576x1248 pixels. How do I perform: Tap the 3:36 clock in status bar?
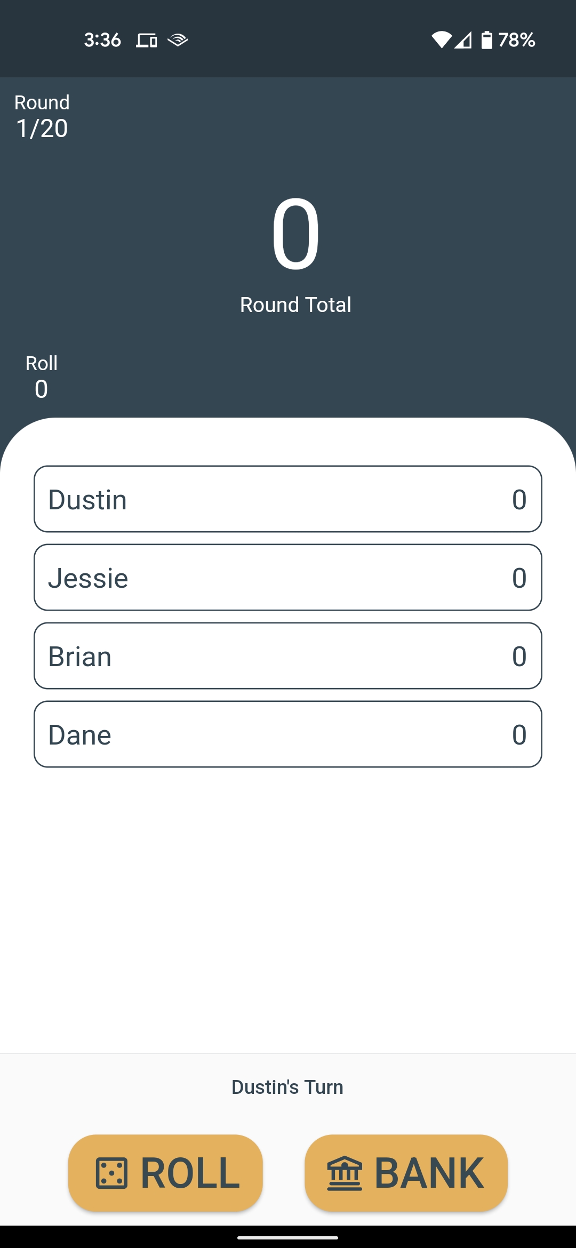coord(102,40)
